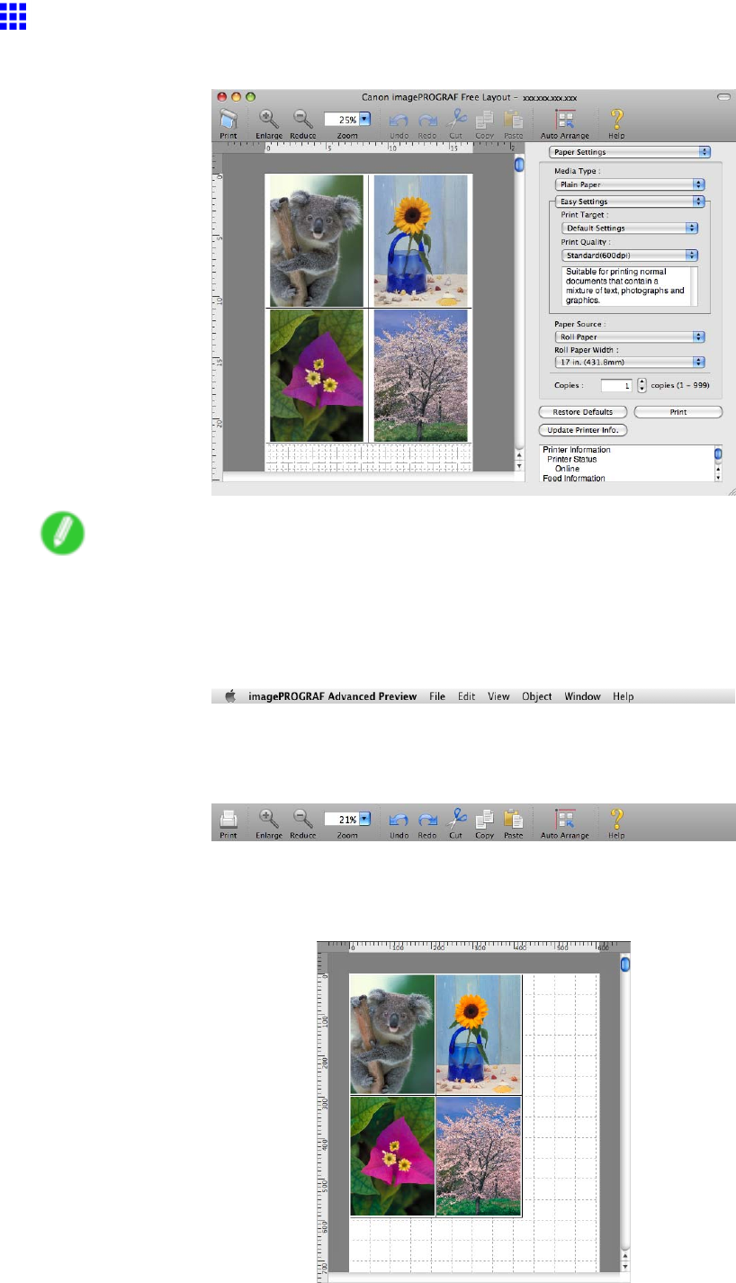Click the Update Printer Info. button
The width and height of the screenshot is (736, 1283).
point(583,430)
